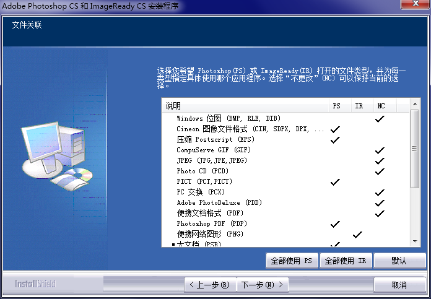Click the 全部使用 PS button
Screen dimensions: 431x299
[292, 261]
